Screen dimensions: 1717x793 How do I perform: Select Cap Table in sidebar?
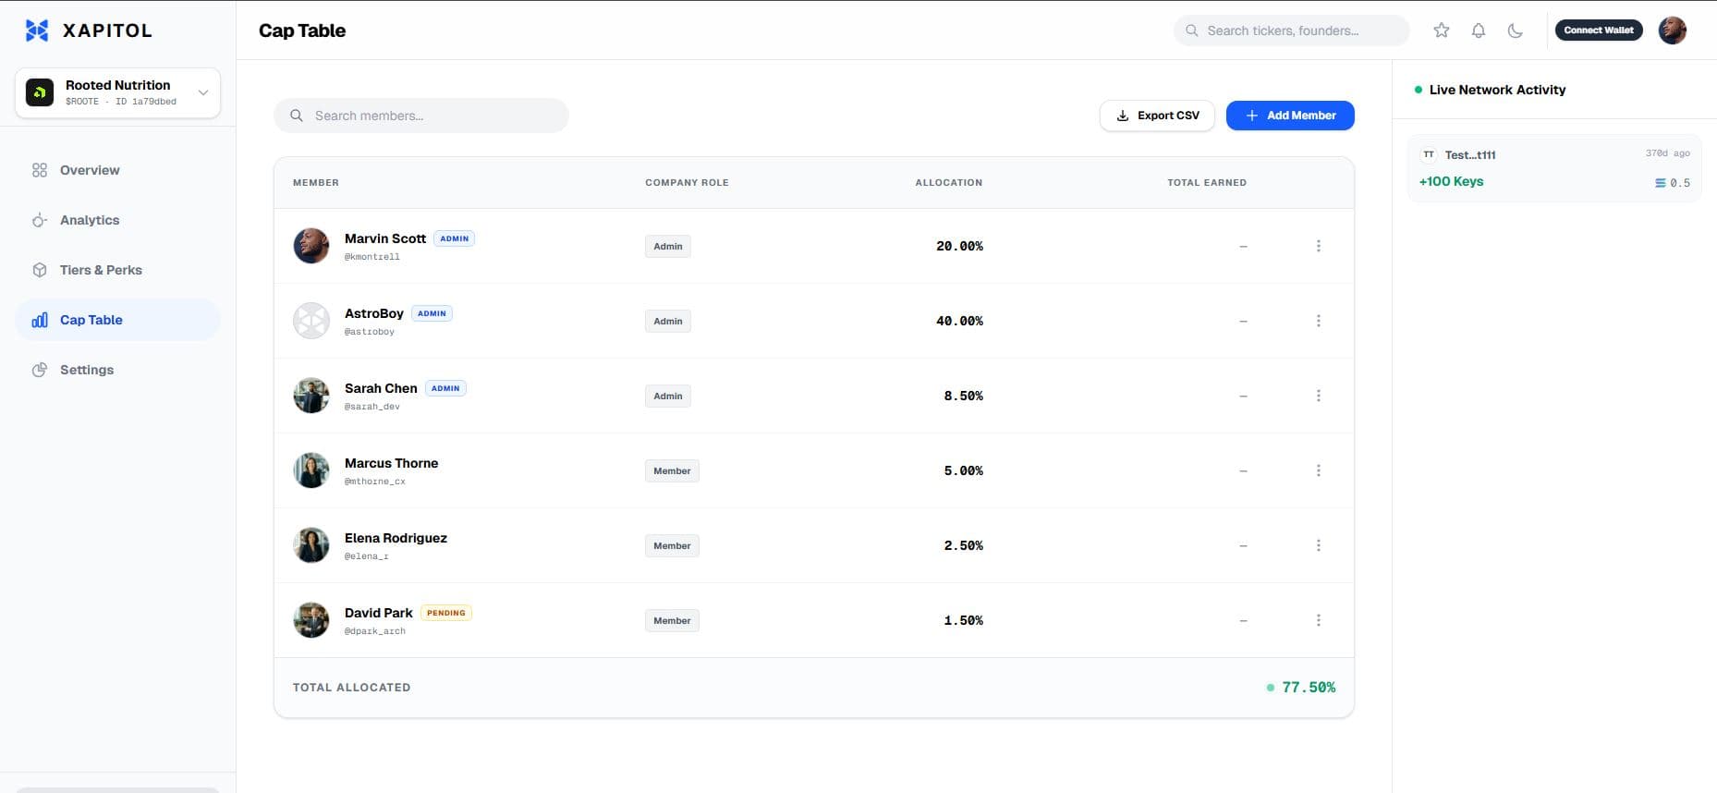pyautogui.click(x=117, y=320)
